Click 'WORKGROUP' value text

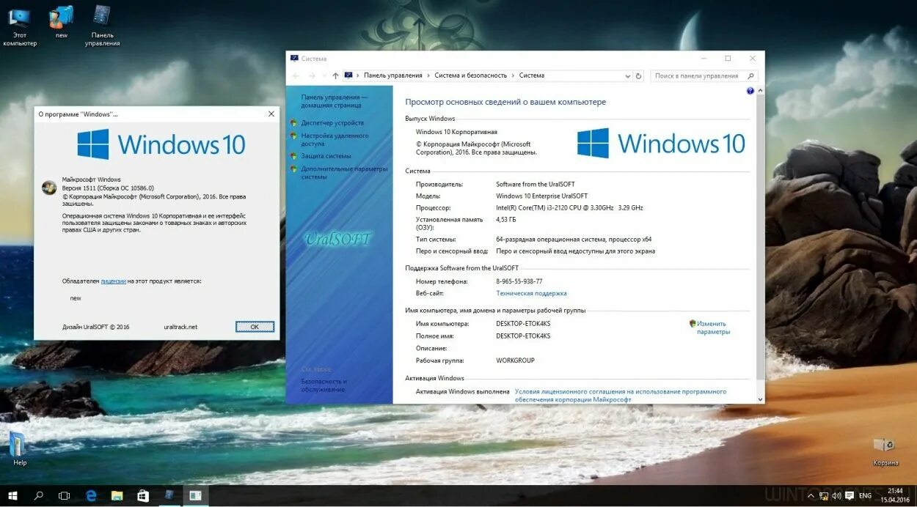515,360
